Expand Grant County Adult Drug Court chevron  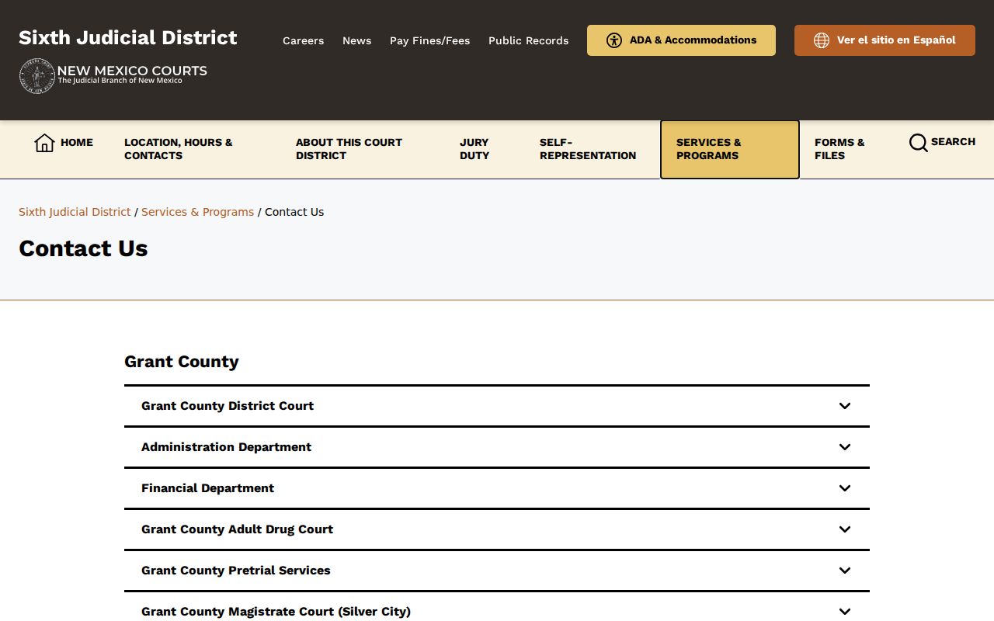845,529
